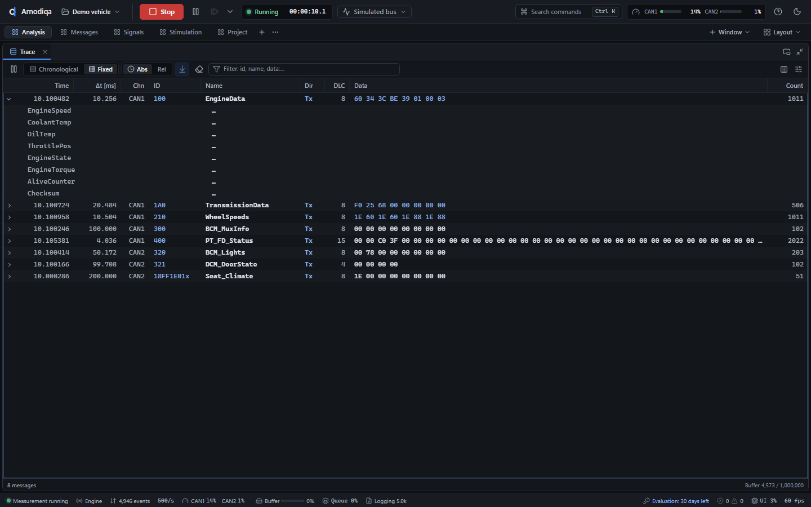This screenshot has width=811, height=507.
Task: Click the UI 3% indicator in status bar
Action: pyautogui.click(x=764, y=501)
